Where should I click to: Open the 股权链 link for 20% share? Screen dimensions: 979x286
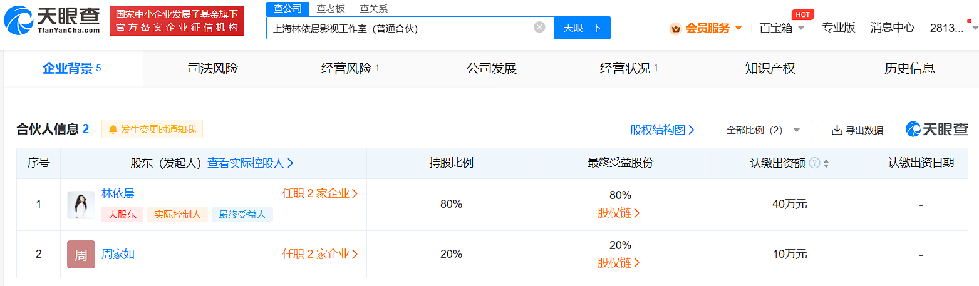pos(619,263)
